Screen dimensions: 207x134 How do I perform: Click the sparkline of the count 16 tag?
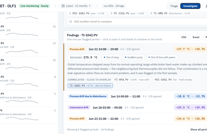pos(22,34)
